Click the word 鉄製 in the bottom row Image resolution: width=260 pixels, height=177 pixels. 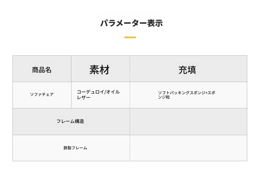(x=67, y=148)
